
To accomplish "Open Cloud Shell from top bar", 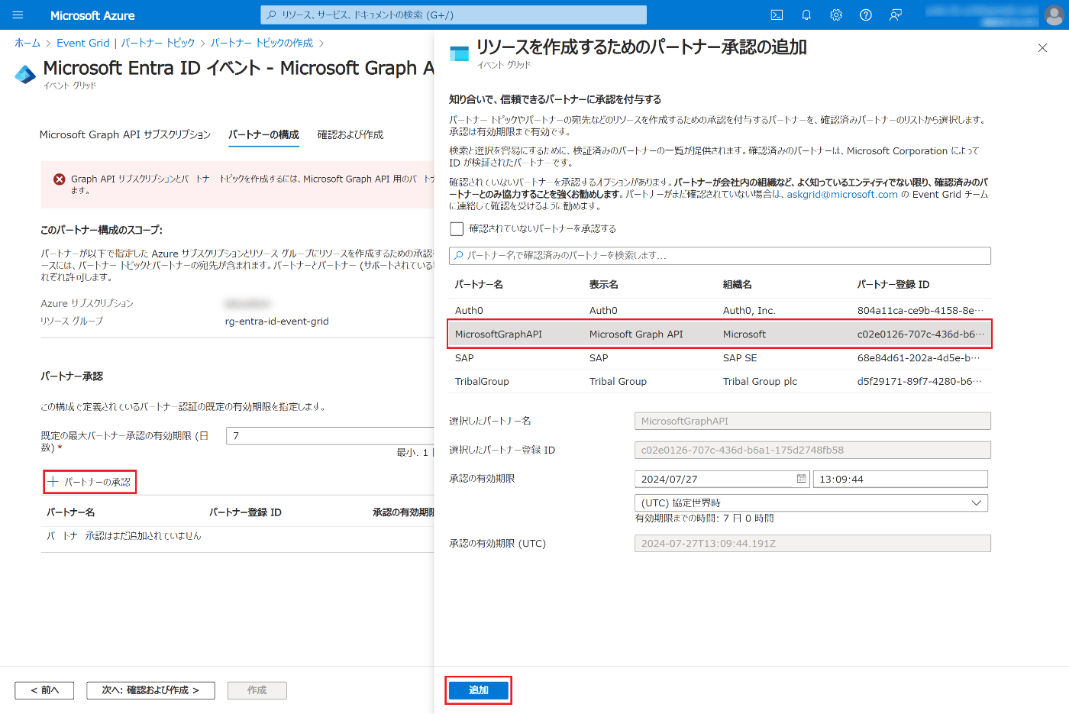I will point(777,15).
